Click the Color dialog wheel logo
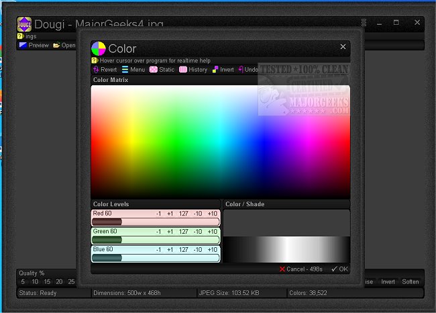 pos(99,49)
